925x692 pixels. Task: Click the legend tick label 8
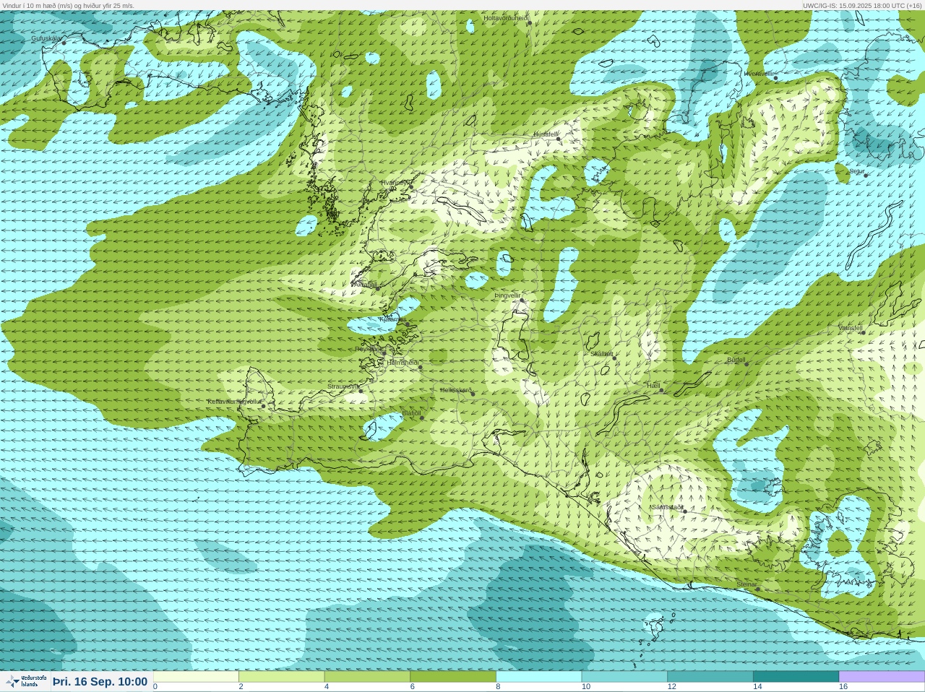498,686
